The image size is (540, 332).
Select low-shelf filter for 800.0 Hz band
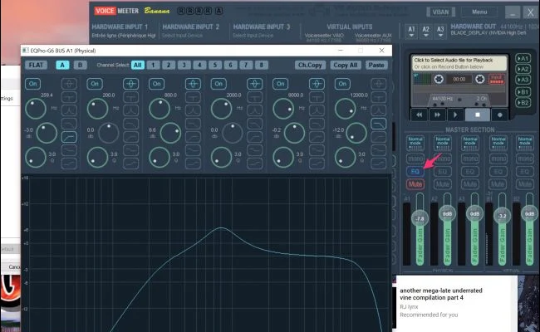[x=193, y=150]
